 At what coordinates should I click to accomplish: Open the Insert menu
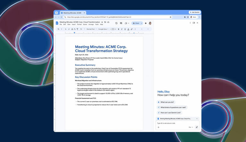(x=74, y=24)
